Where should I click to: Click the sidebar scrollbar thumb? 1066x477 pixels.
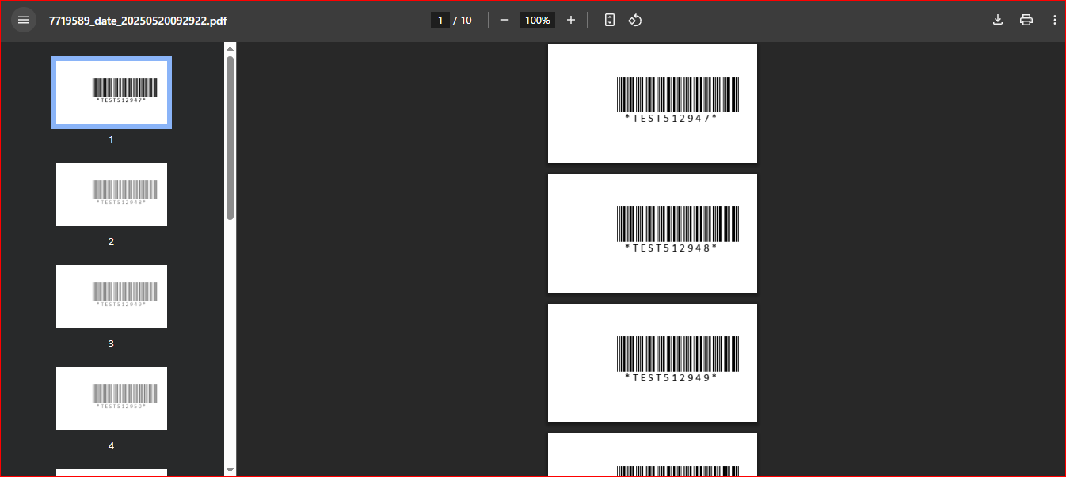tap(230, 138)
